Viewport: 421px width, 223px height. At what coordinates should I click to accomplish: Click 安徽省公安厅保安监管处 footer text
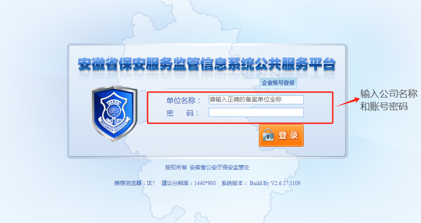tap(220, 167)
